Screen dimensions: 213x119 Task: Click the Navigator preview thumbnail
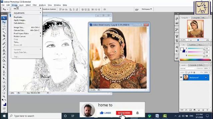pyautogui.click(x=195, y=29)
